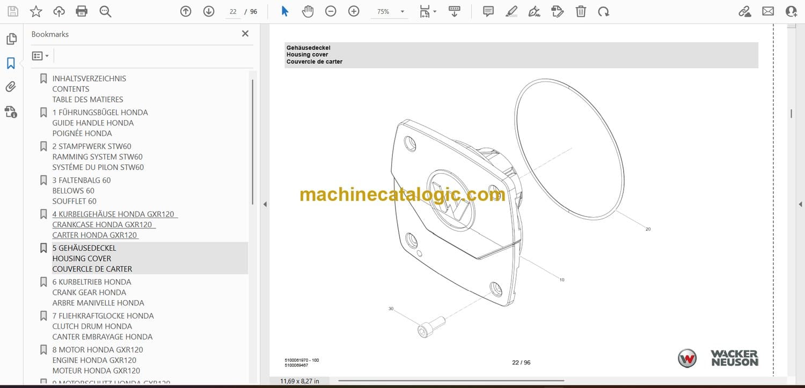This screenshot has width=805, height=388.
Task: Open bookmark 6 Kurbeltrieb Honda
Action: tap(91, 282)
